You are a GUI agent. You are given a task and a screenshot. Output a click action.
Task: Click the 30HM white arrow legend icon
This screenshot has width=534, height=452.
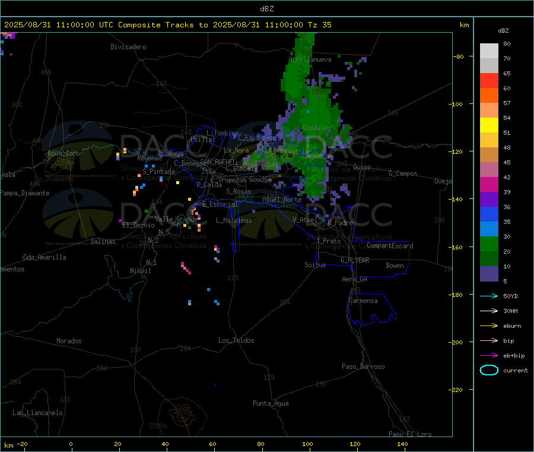click(489, 311)
